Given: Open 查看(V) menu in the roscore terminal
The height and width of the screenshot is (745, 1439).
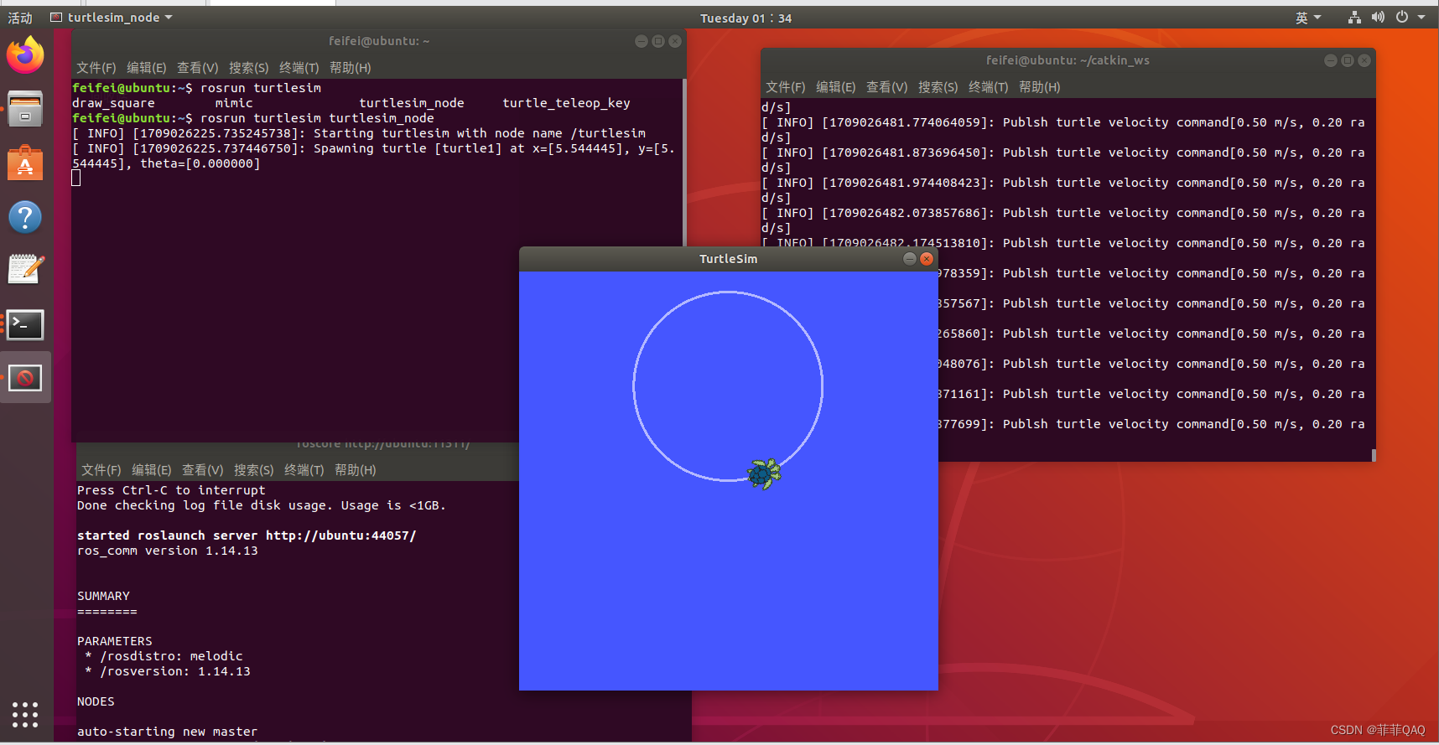Looking at the screenshot, I should click(203, 470).
